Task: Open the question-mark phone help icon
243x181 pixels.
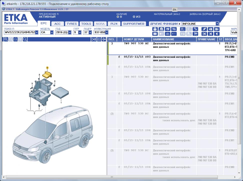Action: (174, 29)
